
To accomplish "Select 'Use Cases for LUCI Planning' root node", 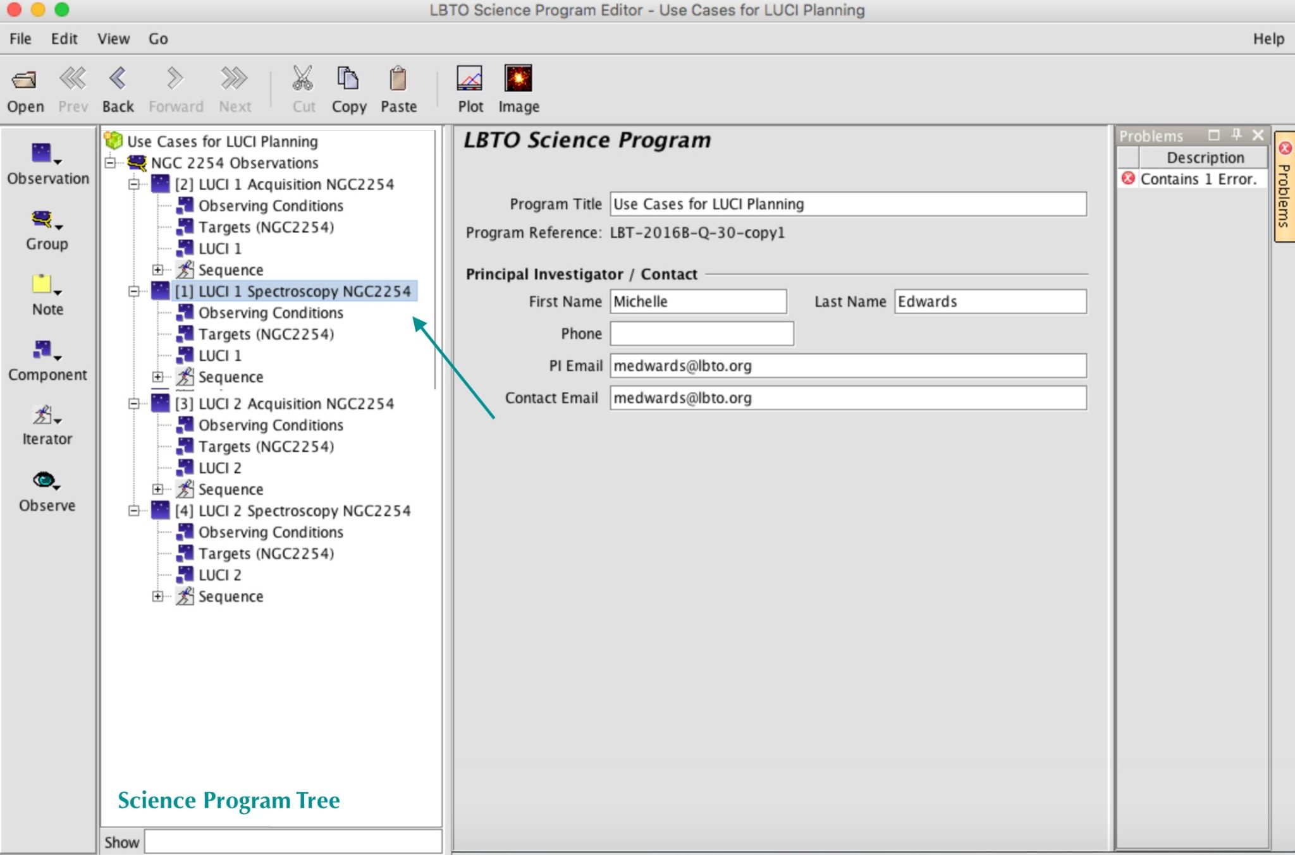I will (x=223, y=141).
